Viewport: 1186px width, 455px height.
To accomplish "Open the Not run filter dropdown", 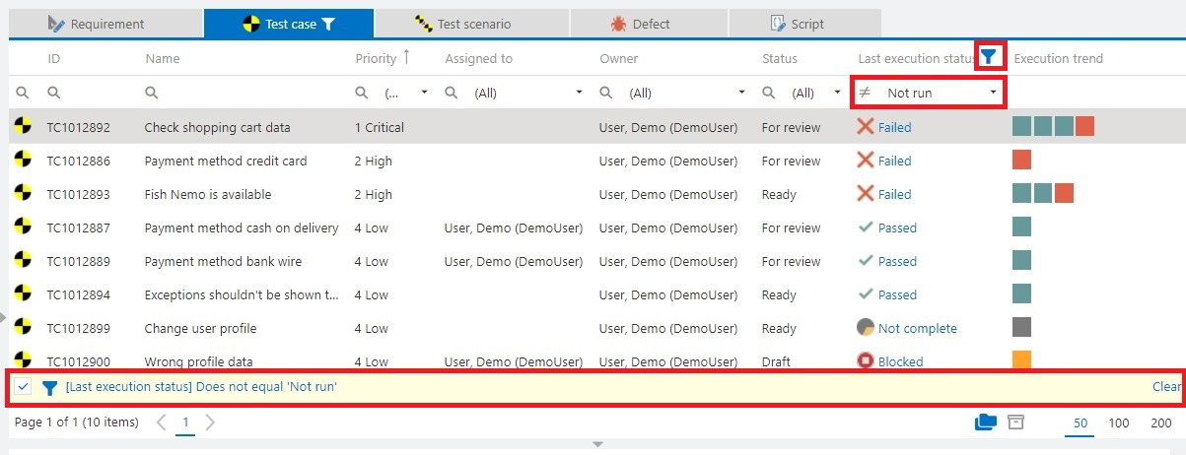I will (994, 93).
